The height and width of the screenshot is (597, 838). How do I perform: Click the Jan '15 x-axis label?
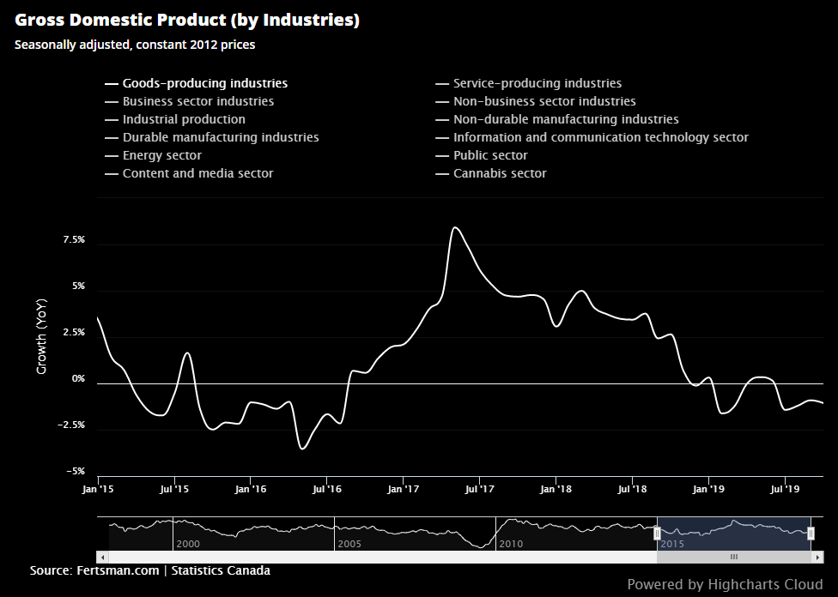pyautogui.click(x=99, y=489)
